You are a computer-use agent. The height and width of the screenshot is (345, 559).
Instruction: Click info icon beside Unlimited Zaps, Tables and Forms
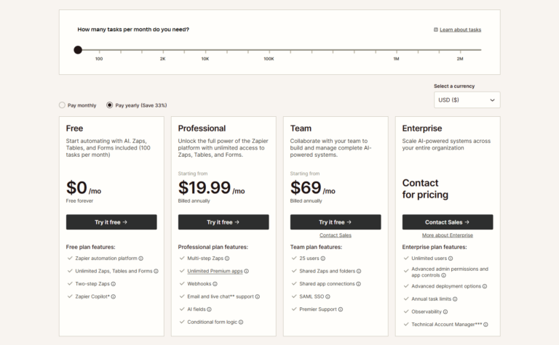tap(156, 271)
